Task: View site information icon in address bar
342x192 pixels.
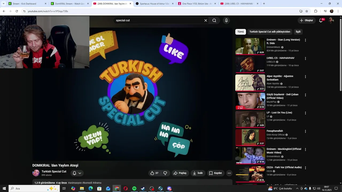Action: pos(24,11)
